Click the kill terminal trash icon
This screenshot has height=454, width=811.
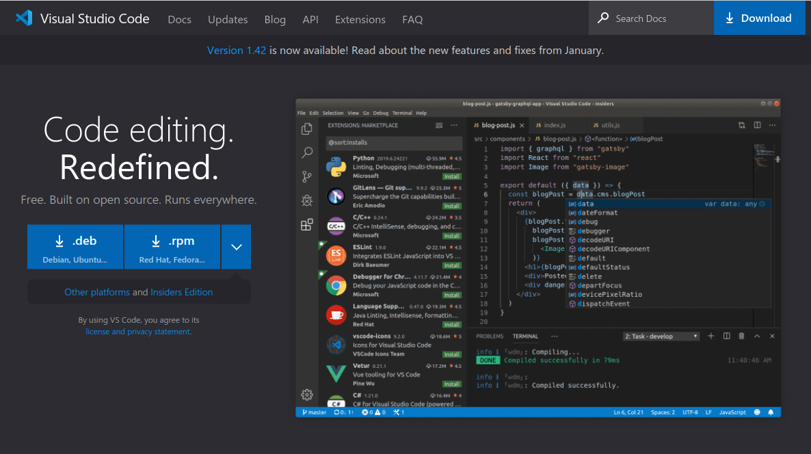pos(741,336)
